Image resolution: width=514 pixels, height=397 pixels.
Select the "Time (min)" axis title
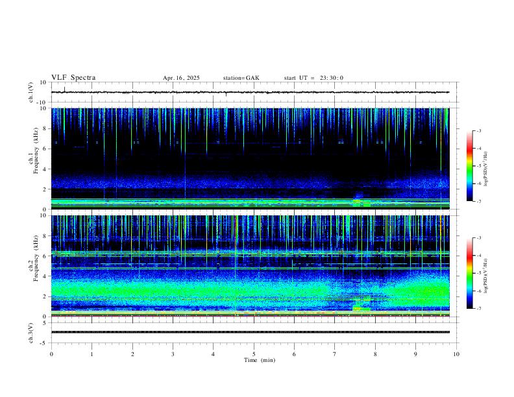click(260, 360)
